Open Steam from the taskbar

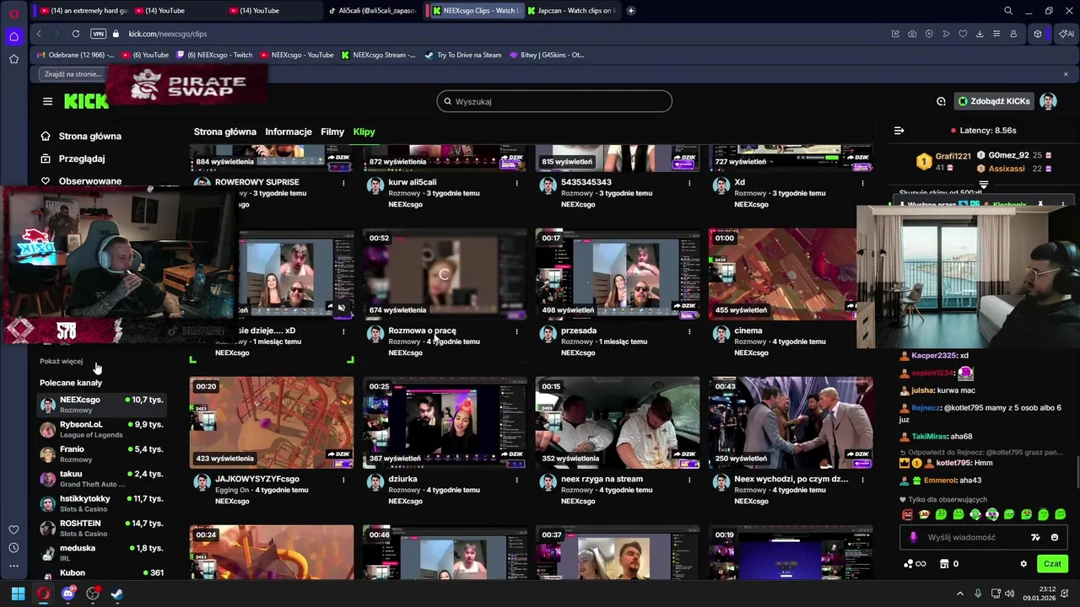[116, 594]
